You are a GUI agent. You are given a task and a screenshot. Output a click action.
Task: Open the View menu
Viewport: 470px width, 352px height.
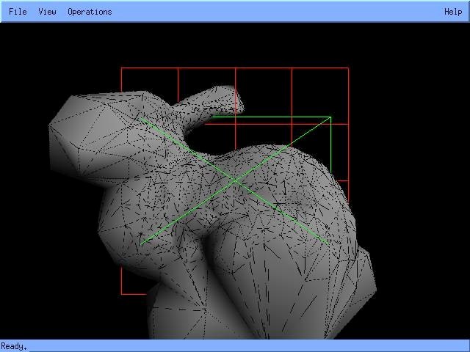(47, 12)
